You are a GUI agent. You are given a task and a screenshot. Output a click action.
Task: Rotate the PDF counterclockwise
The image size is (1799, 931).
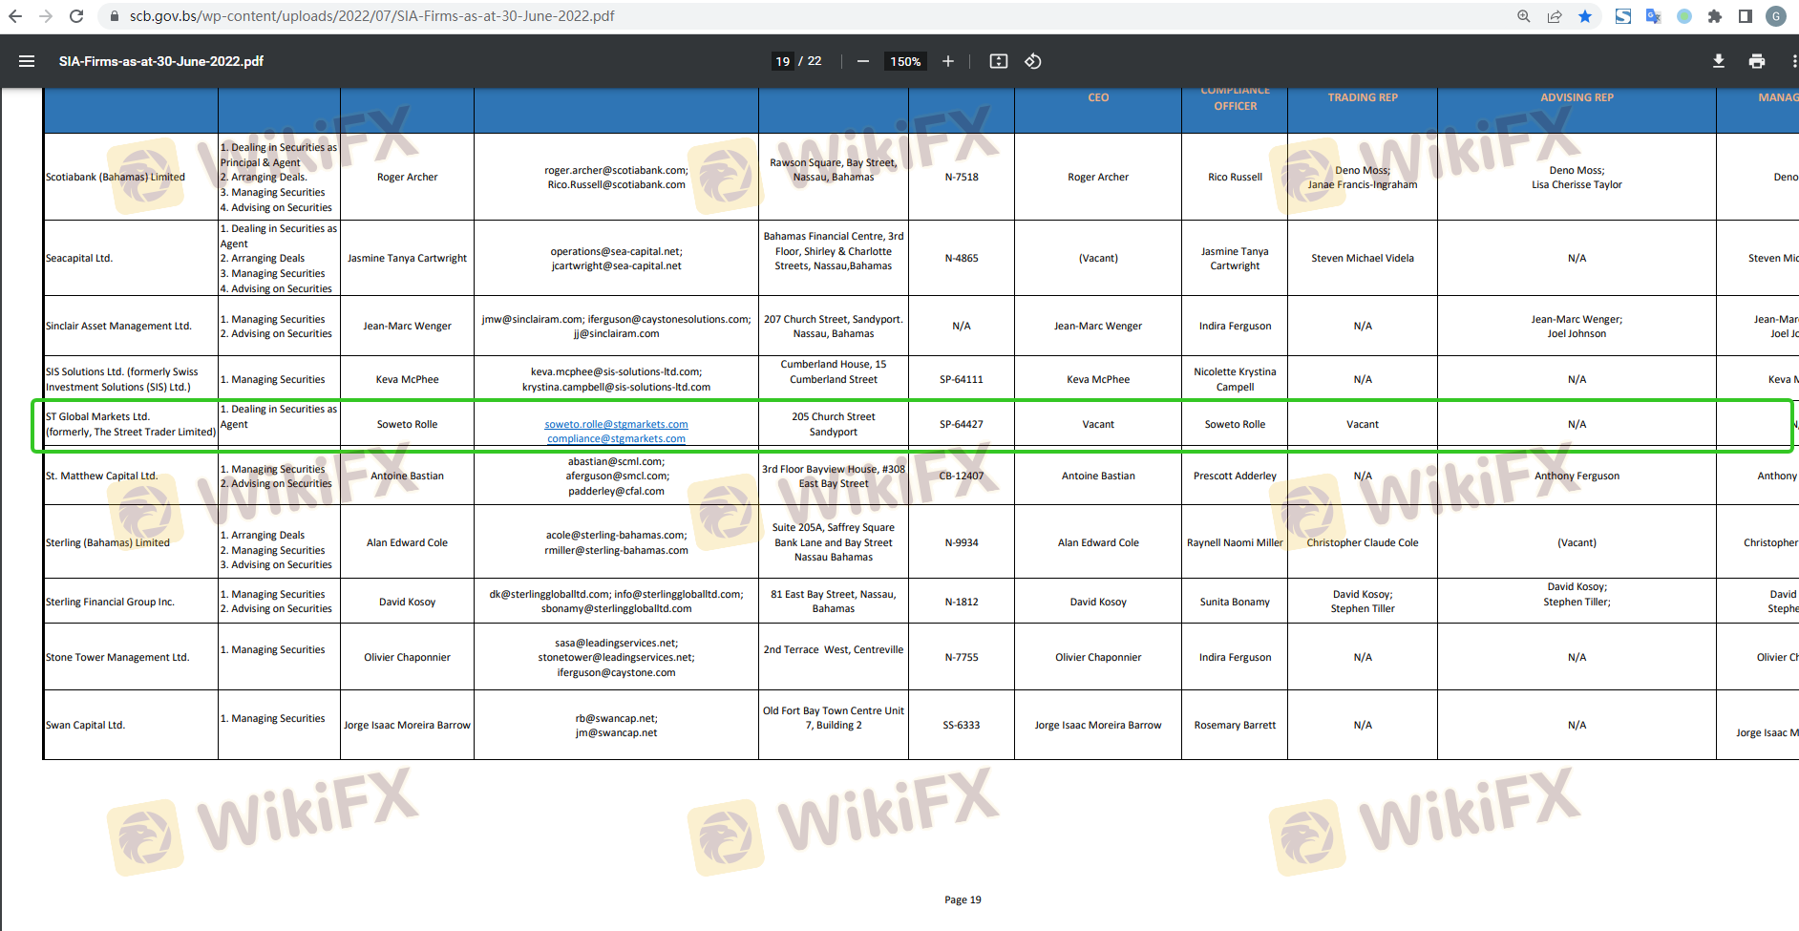coord(1032,61)
